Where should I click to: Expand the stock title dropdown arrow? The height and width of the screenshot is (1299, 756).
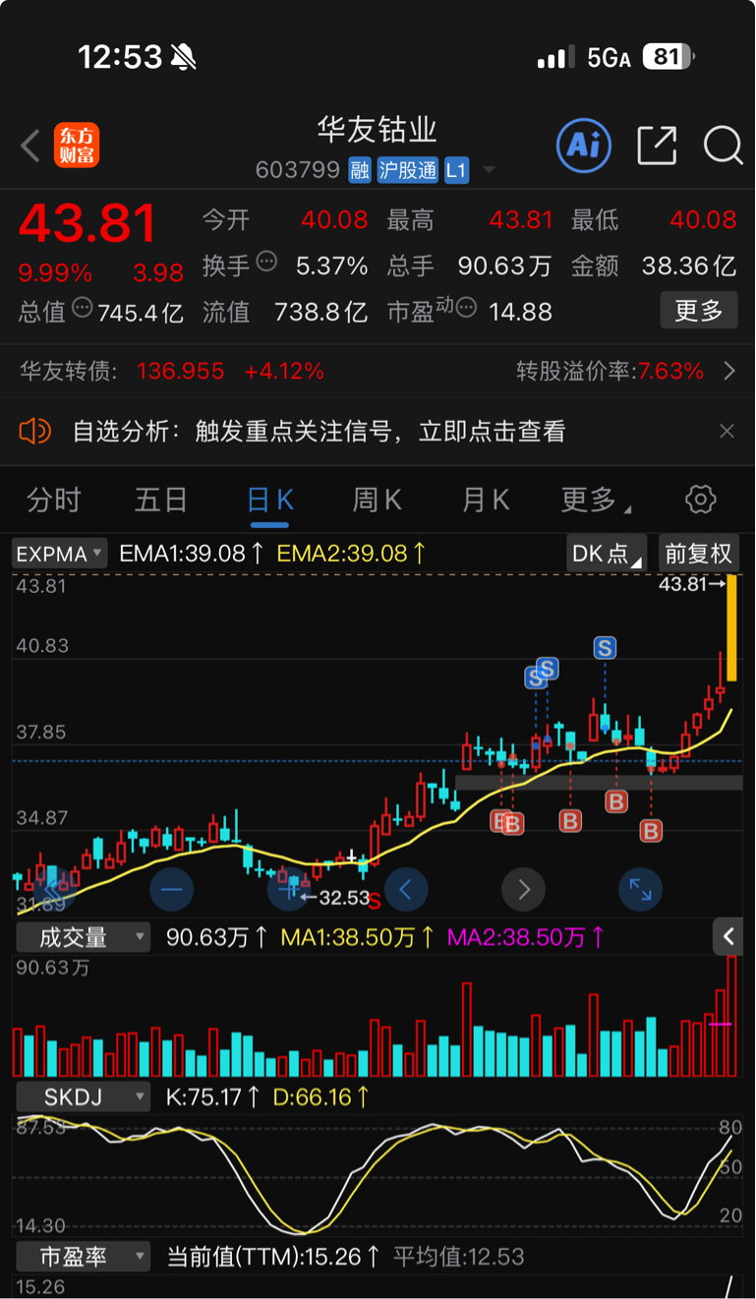(489, 171)
